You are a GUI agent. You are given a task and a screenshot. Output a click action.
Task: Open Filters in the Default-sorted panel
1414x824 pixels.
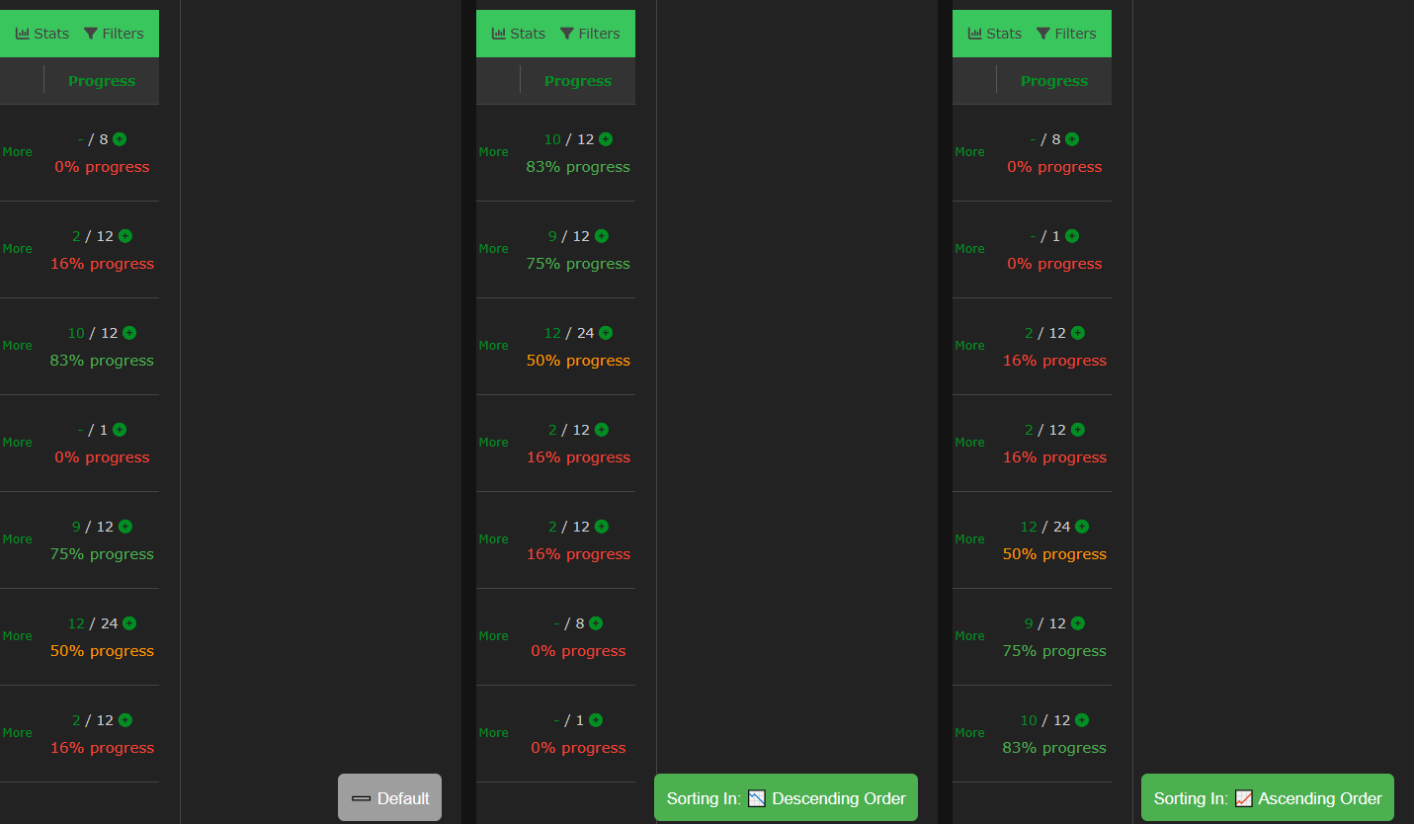pos(114,34)
